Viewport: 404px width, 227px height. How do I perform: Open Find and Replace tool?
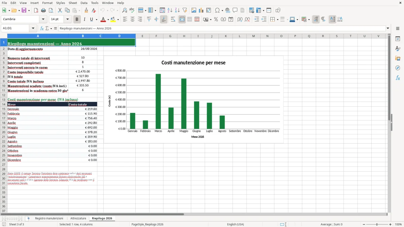(125, 10)
